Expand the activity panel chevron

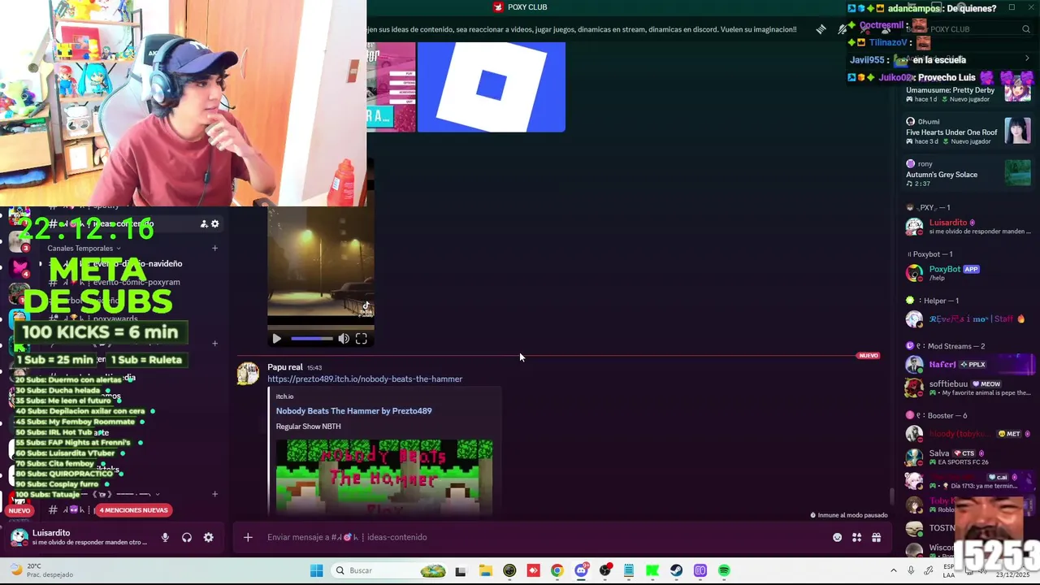tap(1027, 58)
